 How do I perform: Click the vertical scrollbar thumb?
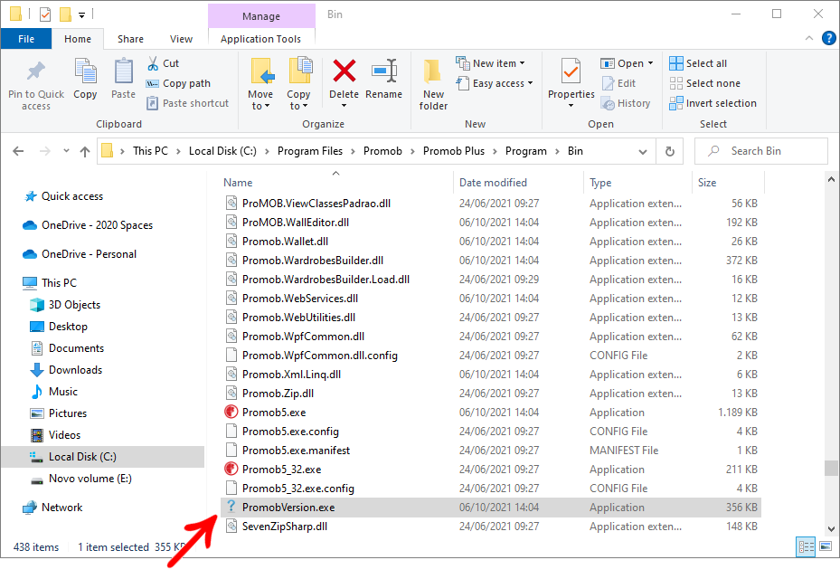click(x=831, y=468)
